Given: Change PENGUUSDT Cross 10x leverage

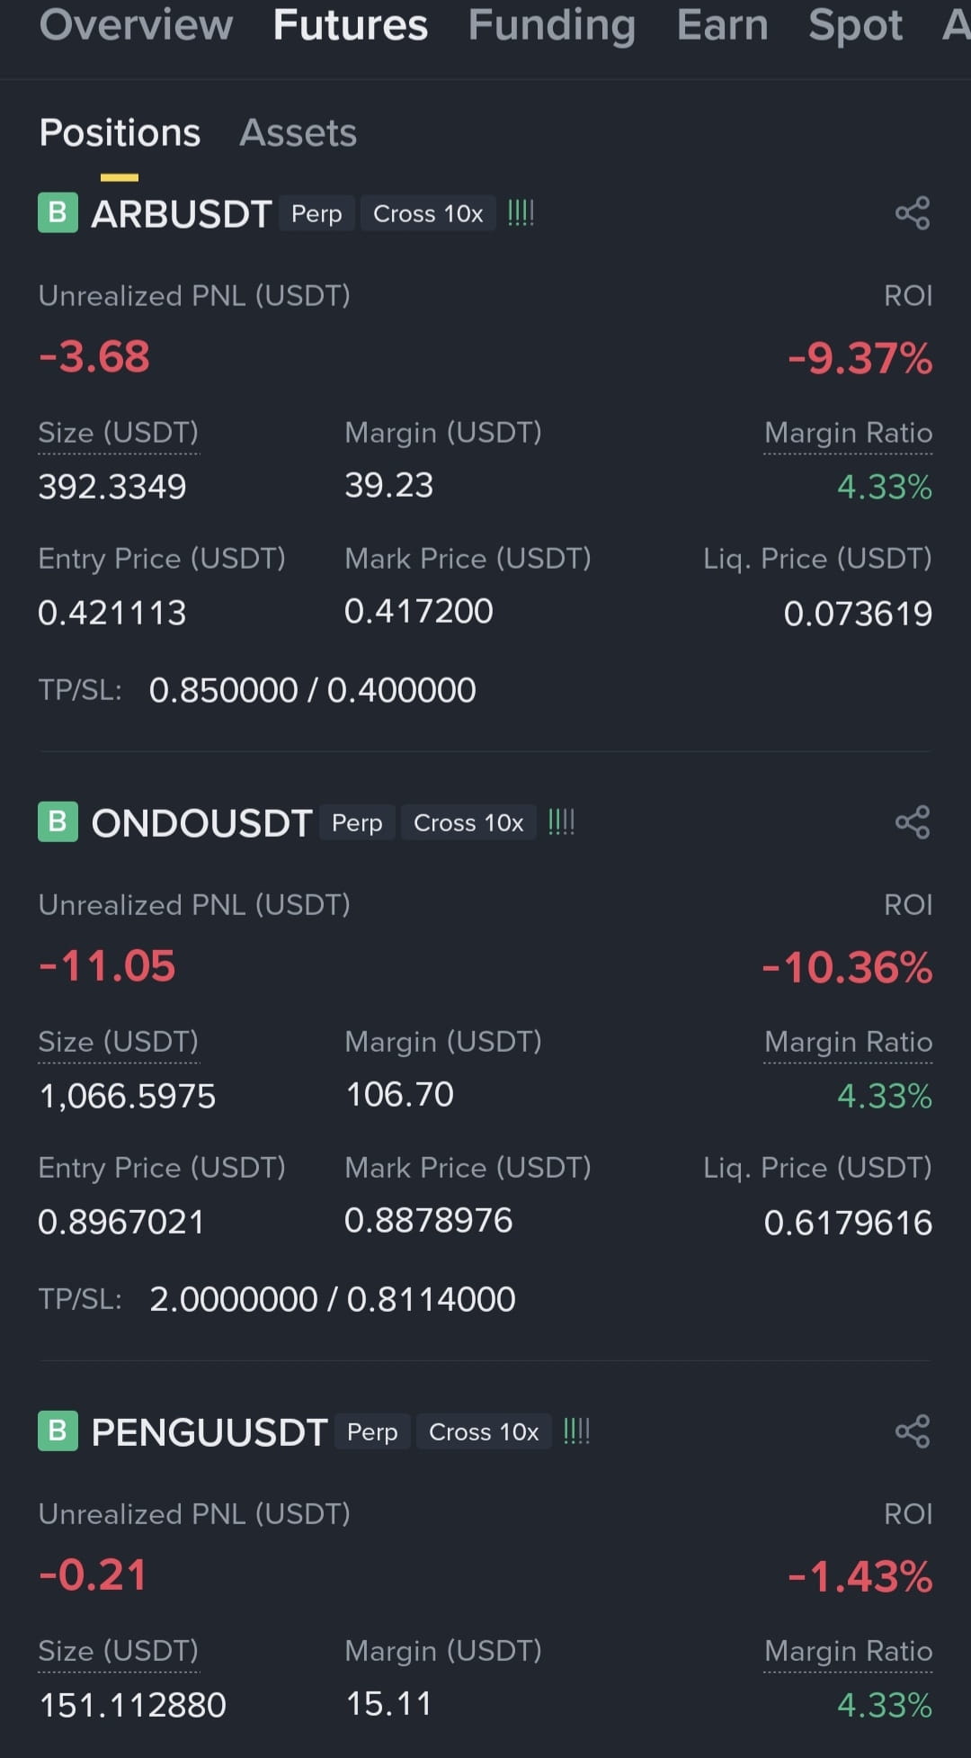Looking at the screenshot, I should [x=484, y=1431].
